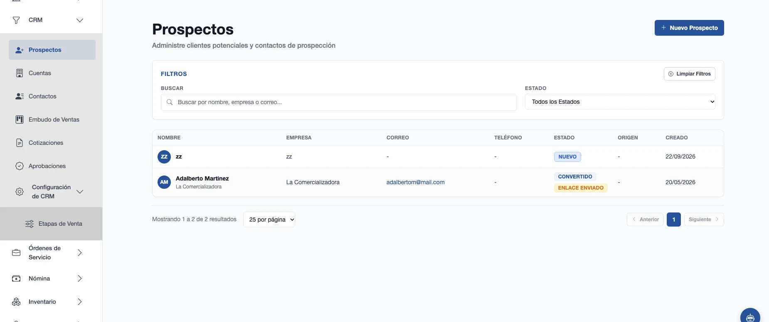Click the NOMBRE column header
Image resolution: width=769 pixels, height=322 pixels.
[x=169, y=138]
